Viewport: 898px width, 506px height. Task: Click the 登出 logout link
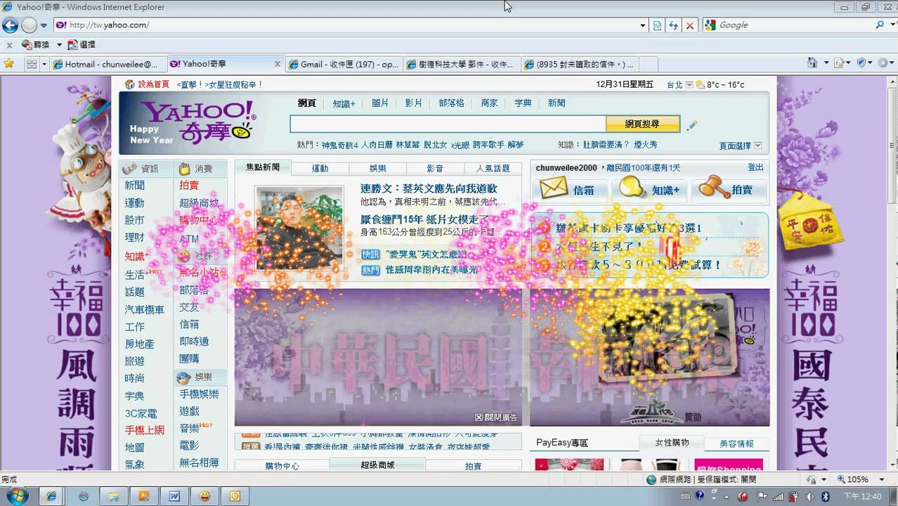click(755, 167)
